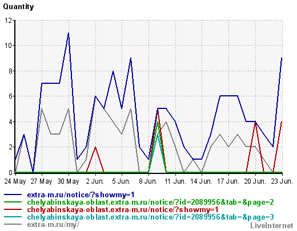
Task: Select the 17 Jun. axis date label
Action: click(228, 181)
